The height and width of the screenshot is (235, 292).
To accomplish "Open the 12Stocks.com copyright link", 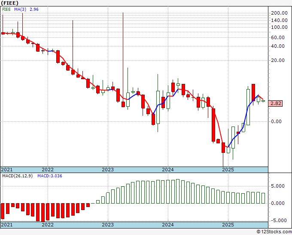I will (x=274, y=232).
